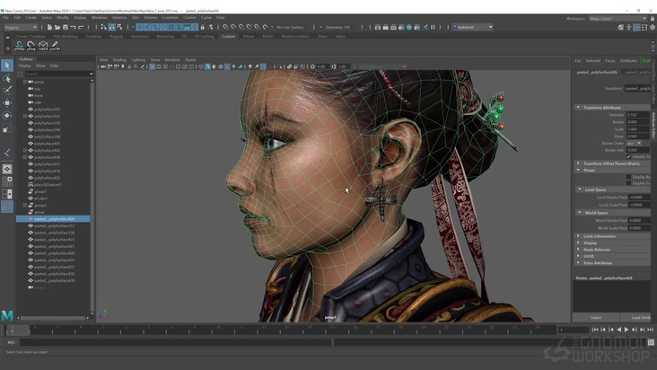Screen dimensions: 657x370
Task: Switch to four view layout
Action: (7, 181)
